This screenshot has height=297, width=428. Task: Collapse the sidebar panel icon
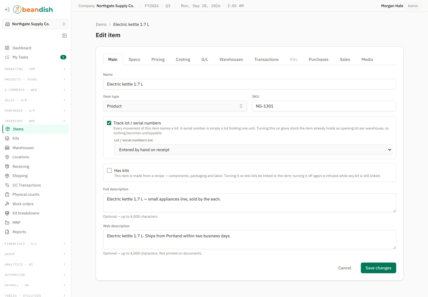[x=64, y=36]
